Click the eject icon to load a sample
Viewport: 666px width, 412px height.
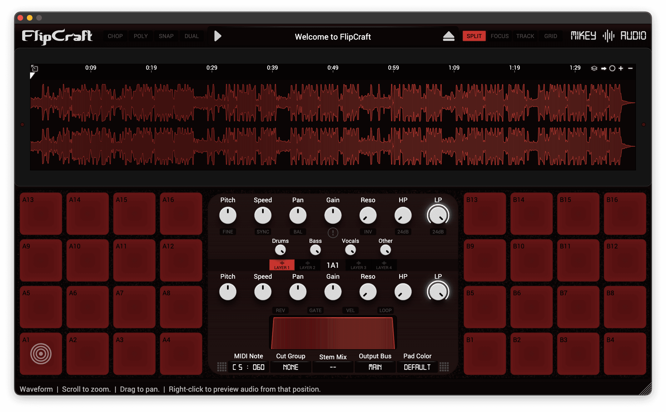pos(449,36)
